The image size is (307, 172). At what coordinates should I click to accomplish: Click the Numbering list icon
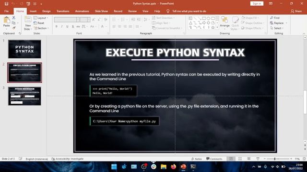pos(123,20)
